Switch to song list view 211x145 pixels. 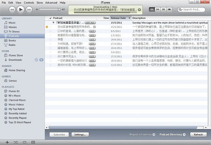click(152, 10)
